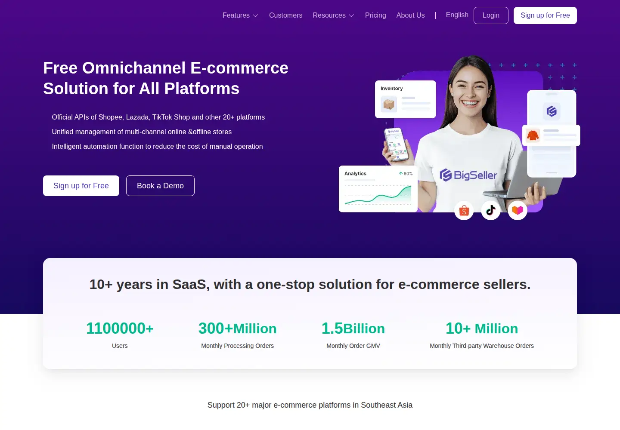Open the Features menu label
This screenshot has height=430, width=620.
(x=236, y=15)
